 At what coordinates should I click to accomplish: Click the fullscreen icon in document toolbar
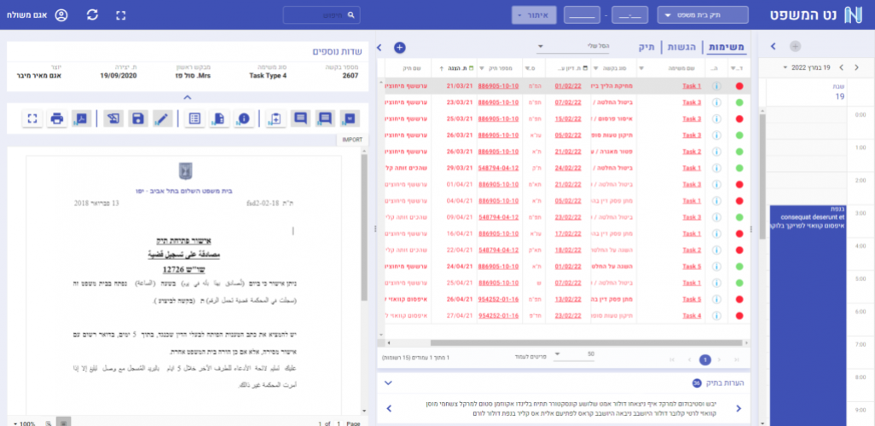[x=32, y=118]
